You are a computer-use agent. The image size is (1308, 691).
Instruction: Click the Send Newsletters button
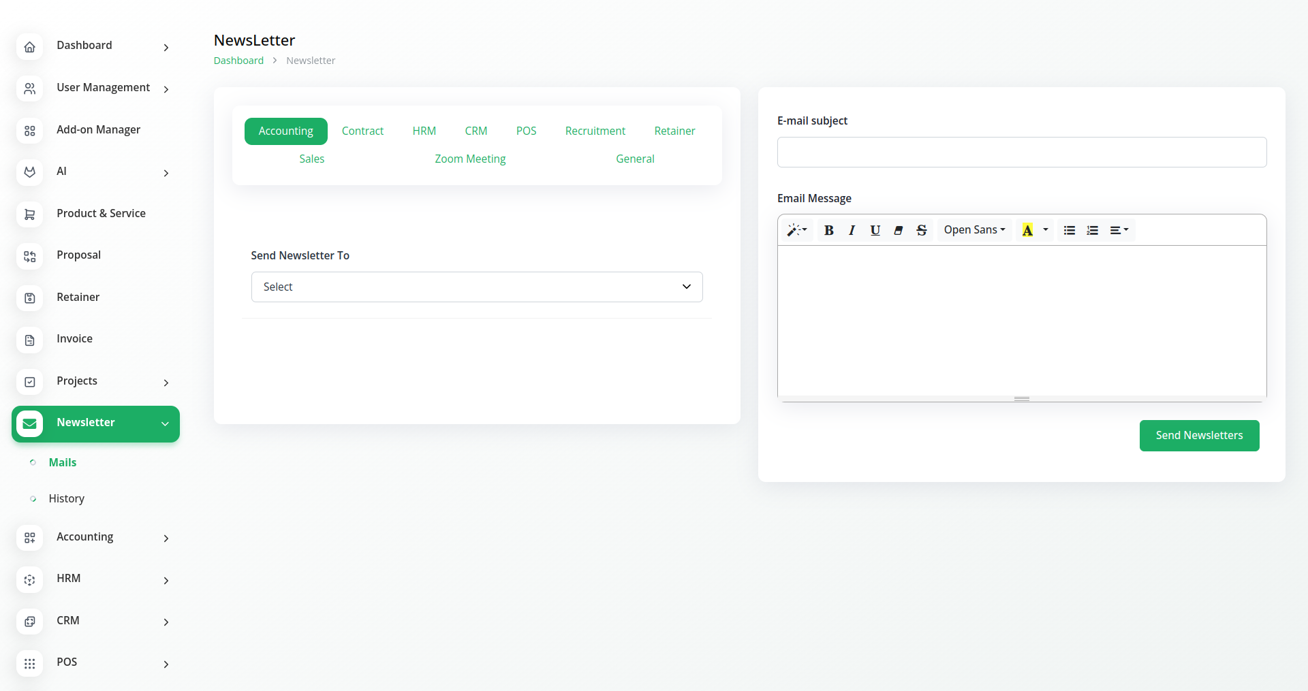point(1199,435)
